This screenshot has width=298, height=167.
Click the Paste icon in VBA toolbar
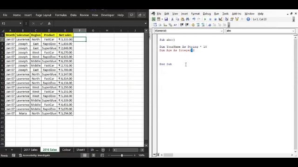click(183, 19)
